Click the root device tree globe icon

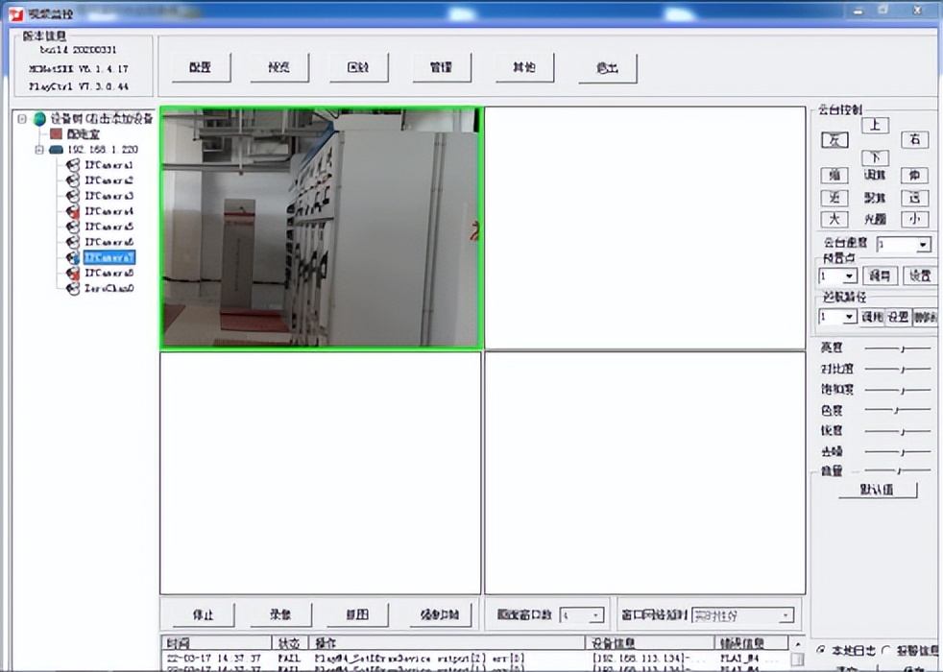pos(39,118)
